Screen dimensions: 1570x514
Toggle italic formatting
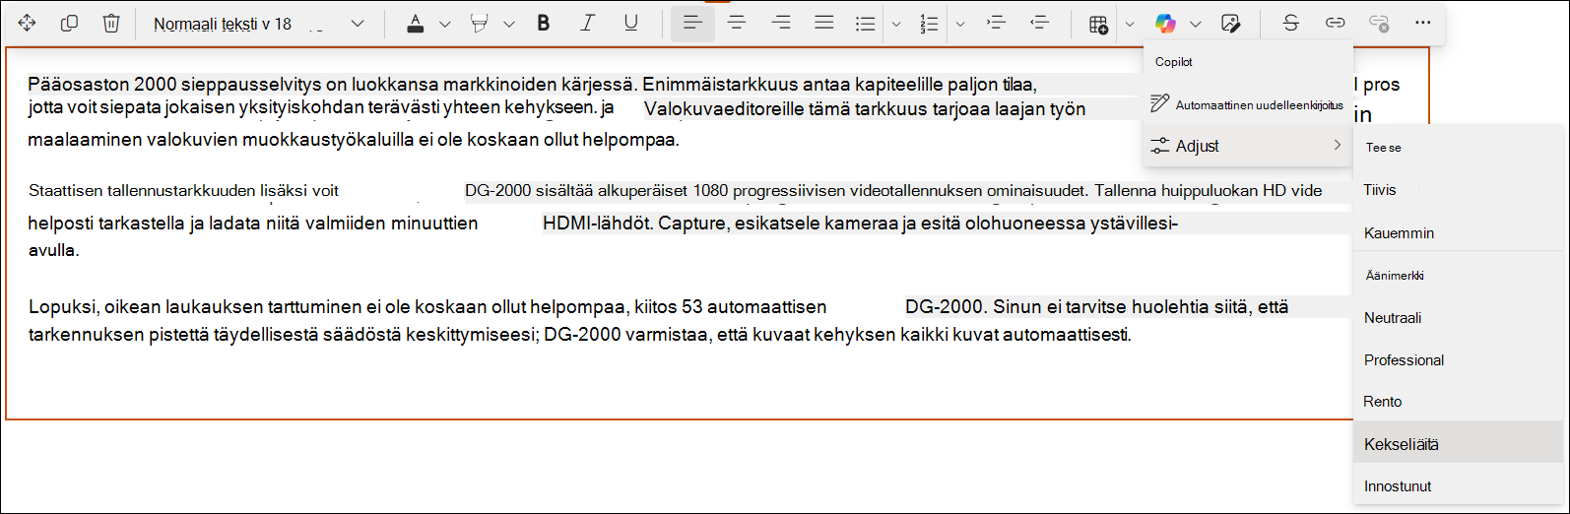[x=588, y=23]
